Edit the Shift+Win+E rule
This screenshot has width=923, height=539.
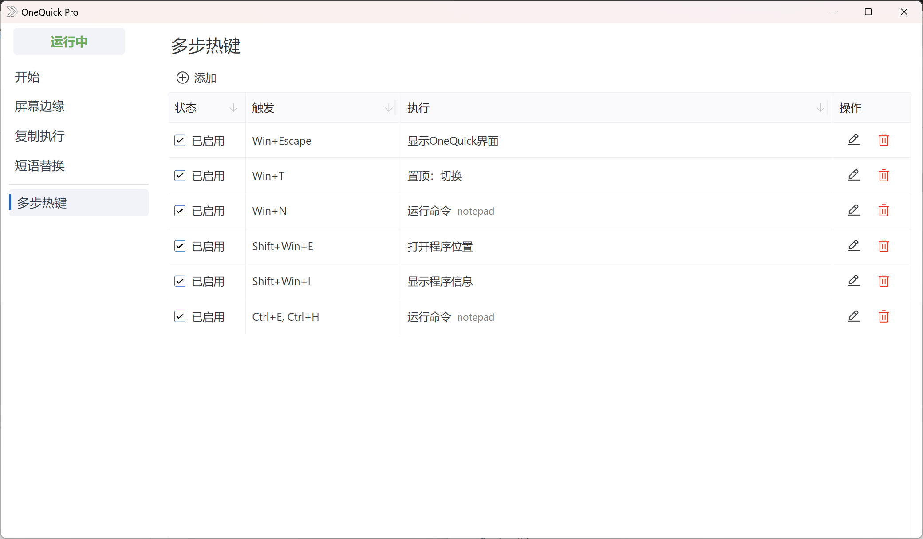[854, 245]
